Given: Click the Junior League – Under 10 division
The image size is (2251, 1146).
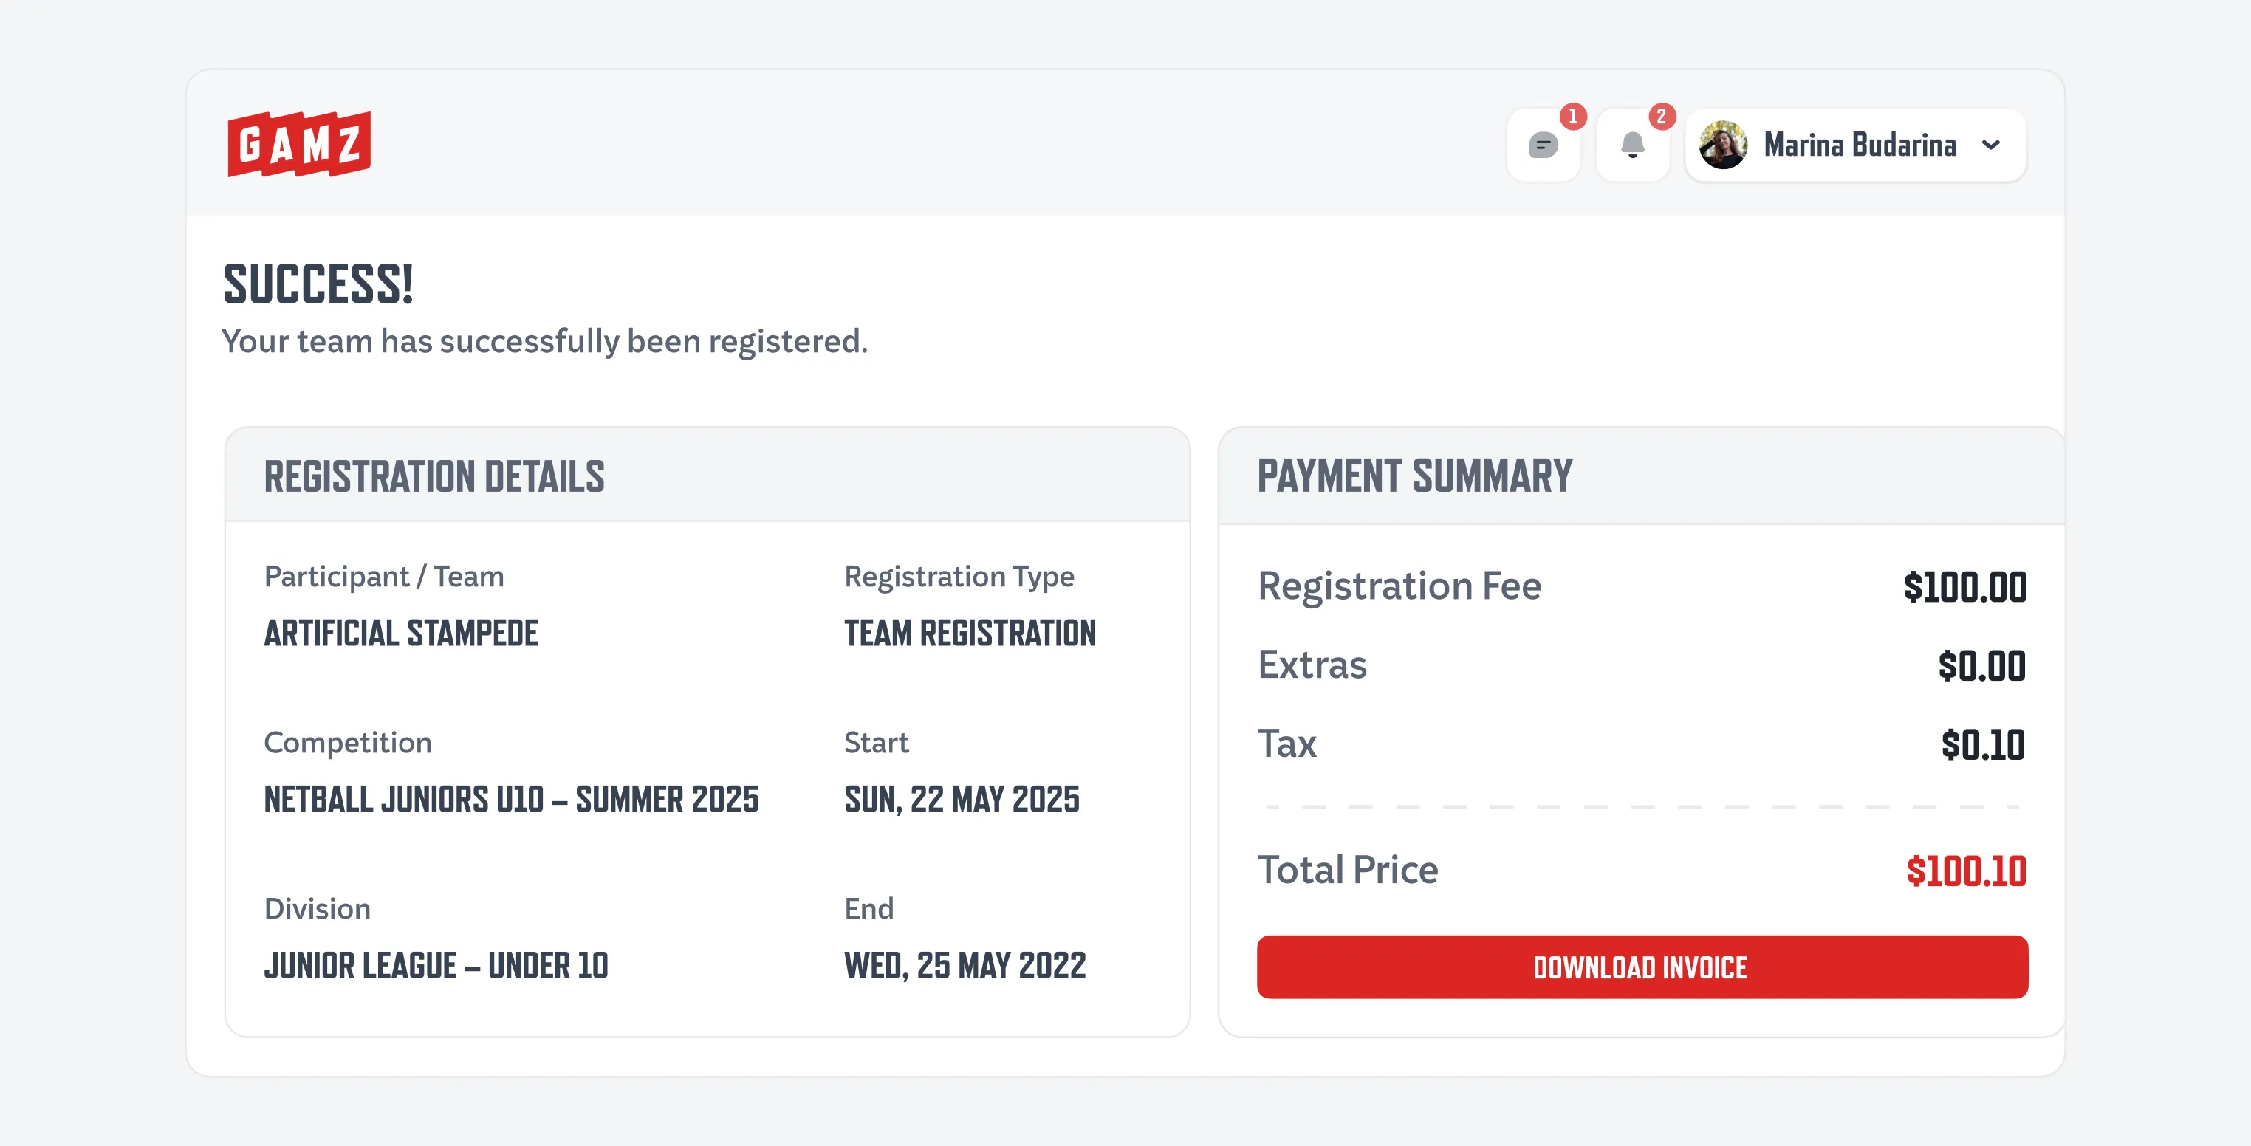Looking at the screenshot, I should (436, 965).
